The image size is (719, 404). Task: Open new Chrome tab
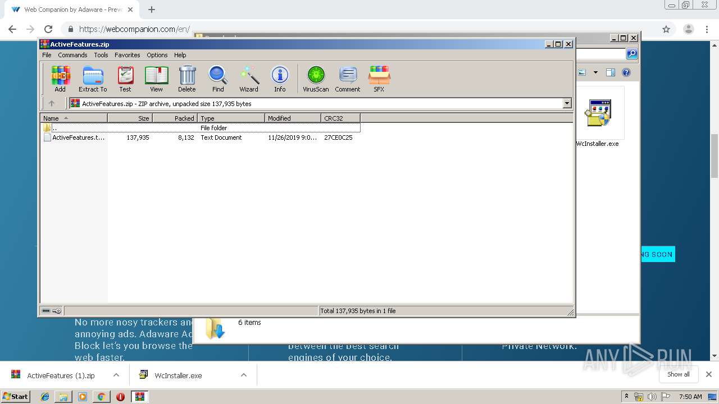(152, 10)
